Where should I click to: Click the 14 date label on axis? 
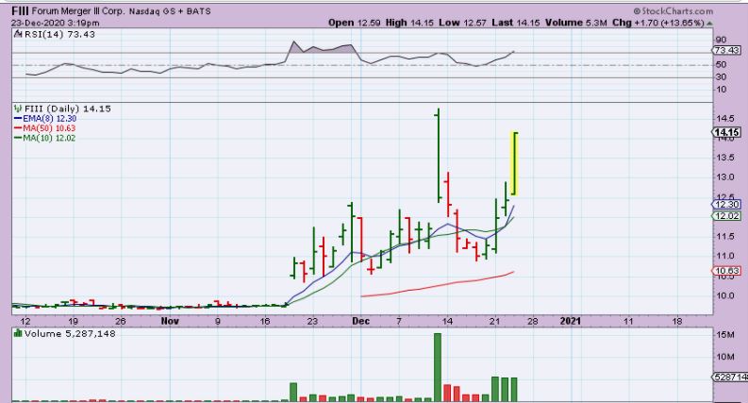447,321
